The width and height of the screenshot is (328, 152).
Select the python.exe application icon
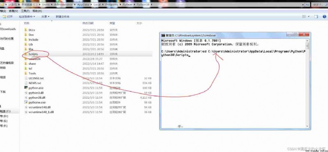[26, 88]
